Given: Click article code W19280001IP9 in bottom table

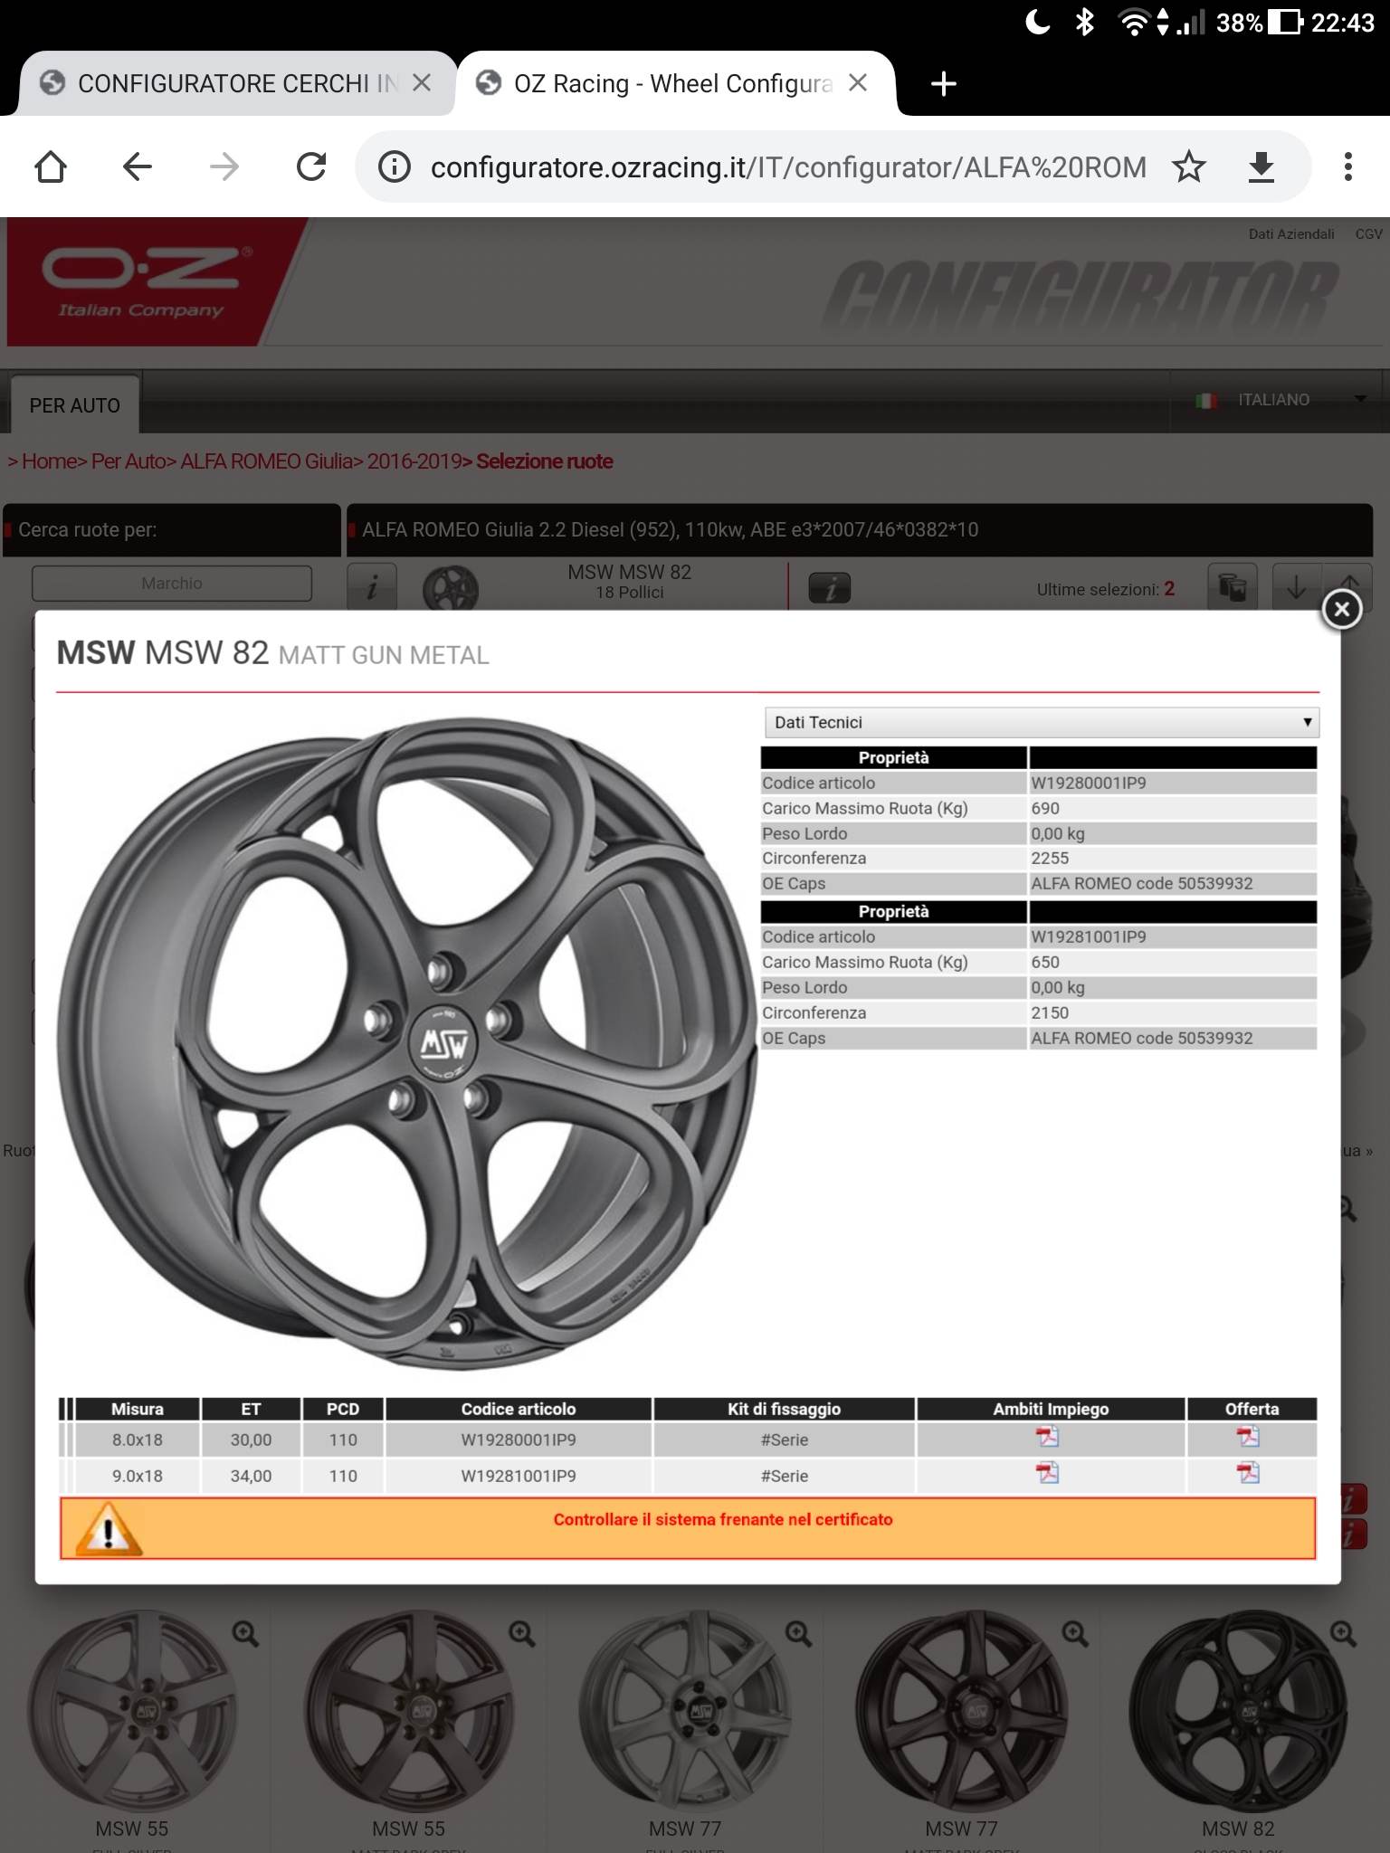Looking at the screenshot, I should (519, 1440).
